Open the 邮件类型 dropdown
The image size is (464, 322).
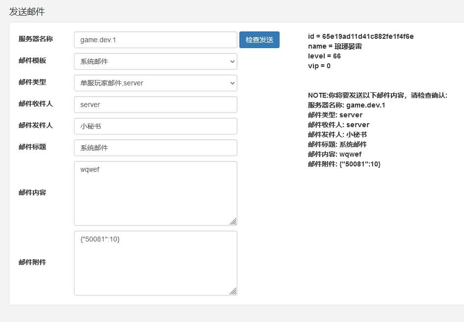[155, 83]
